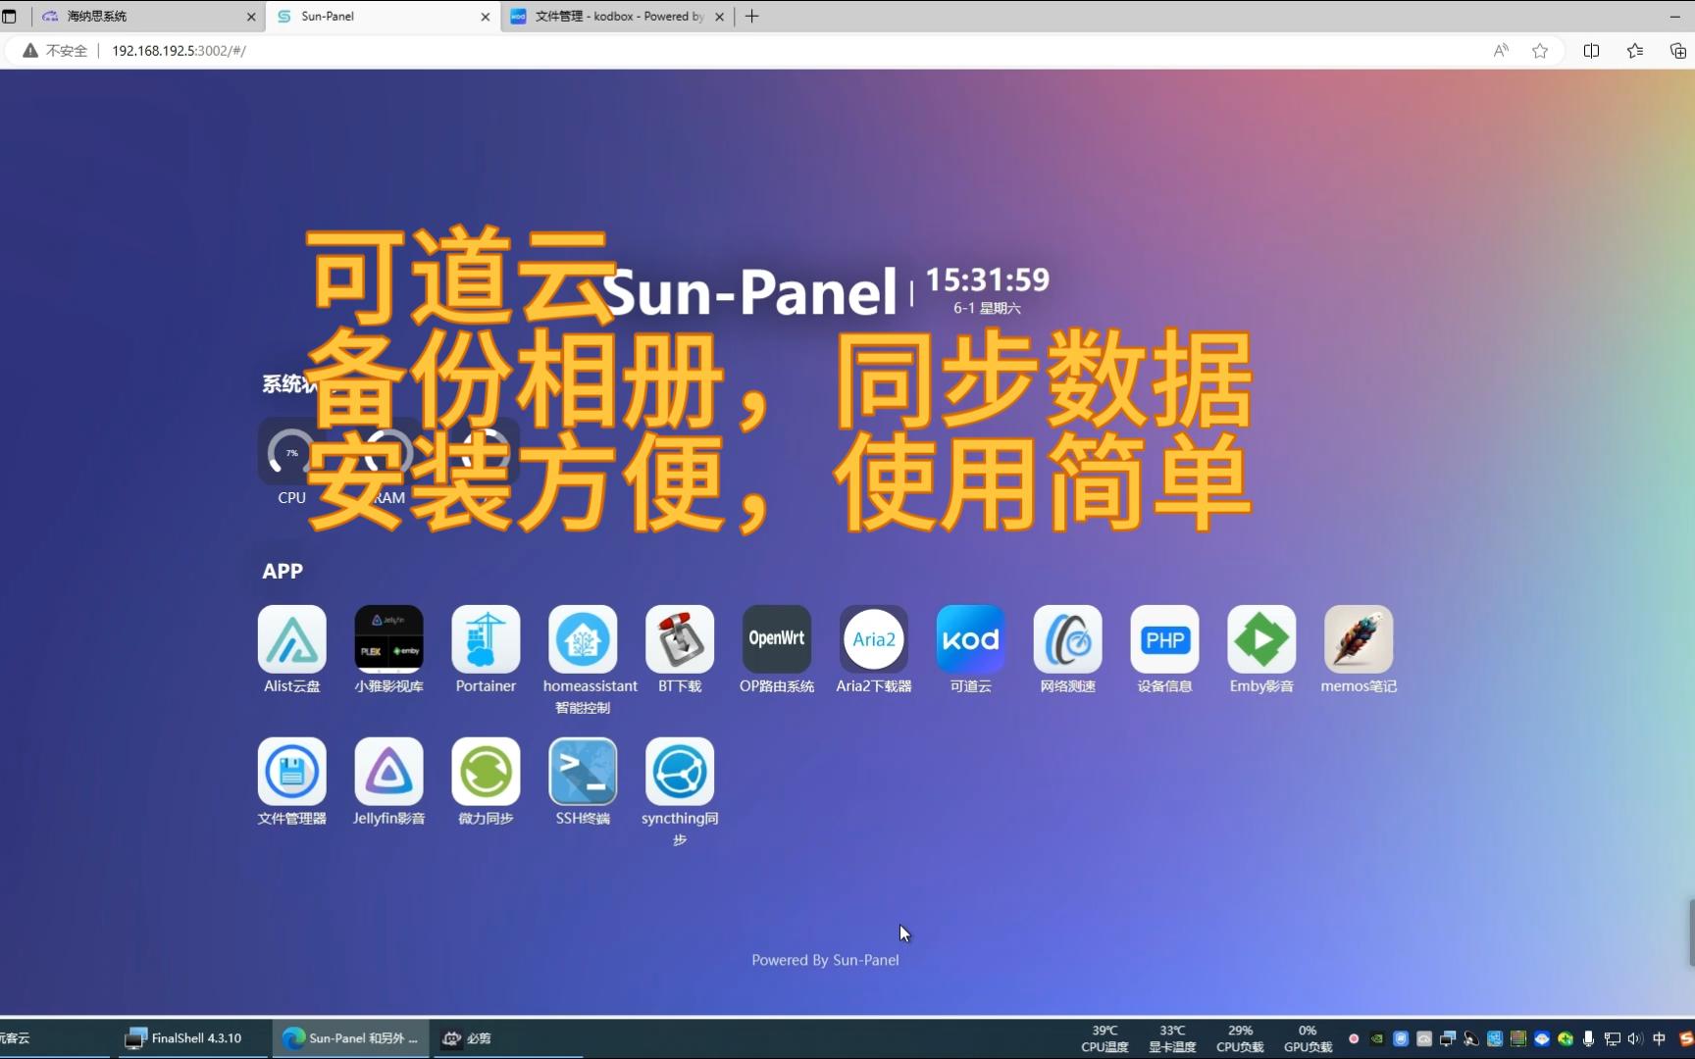Switch to the Sun-Panel tab
This screenshot has height=1059, width=1695.
[383, 17]
